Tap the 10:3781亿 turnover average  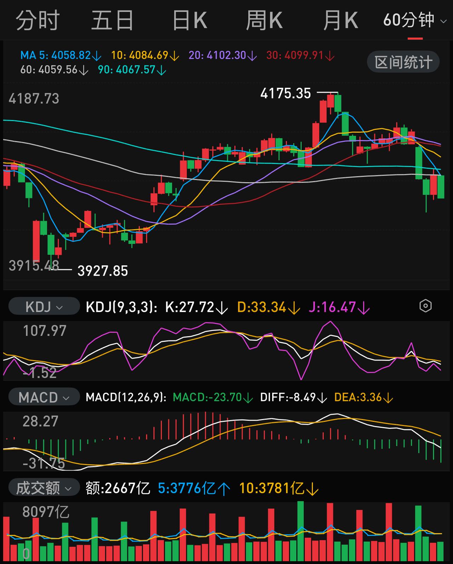pos(279,488)
